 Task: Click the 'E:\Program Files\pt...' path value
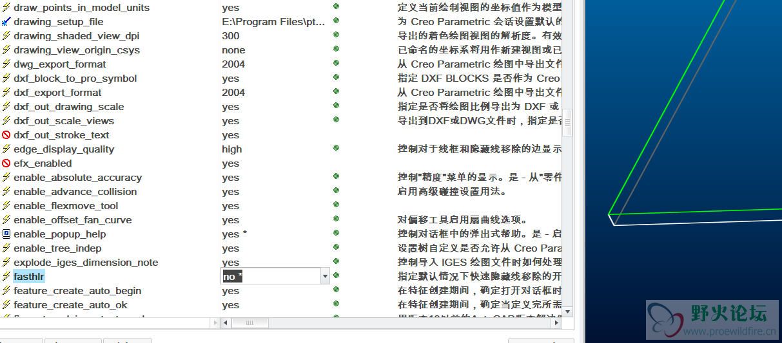[x=273, y=22]
